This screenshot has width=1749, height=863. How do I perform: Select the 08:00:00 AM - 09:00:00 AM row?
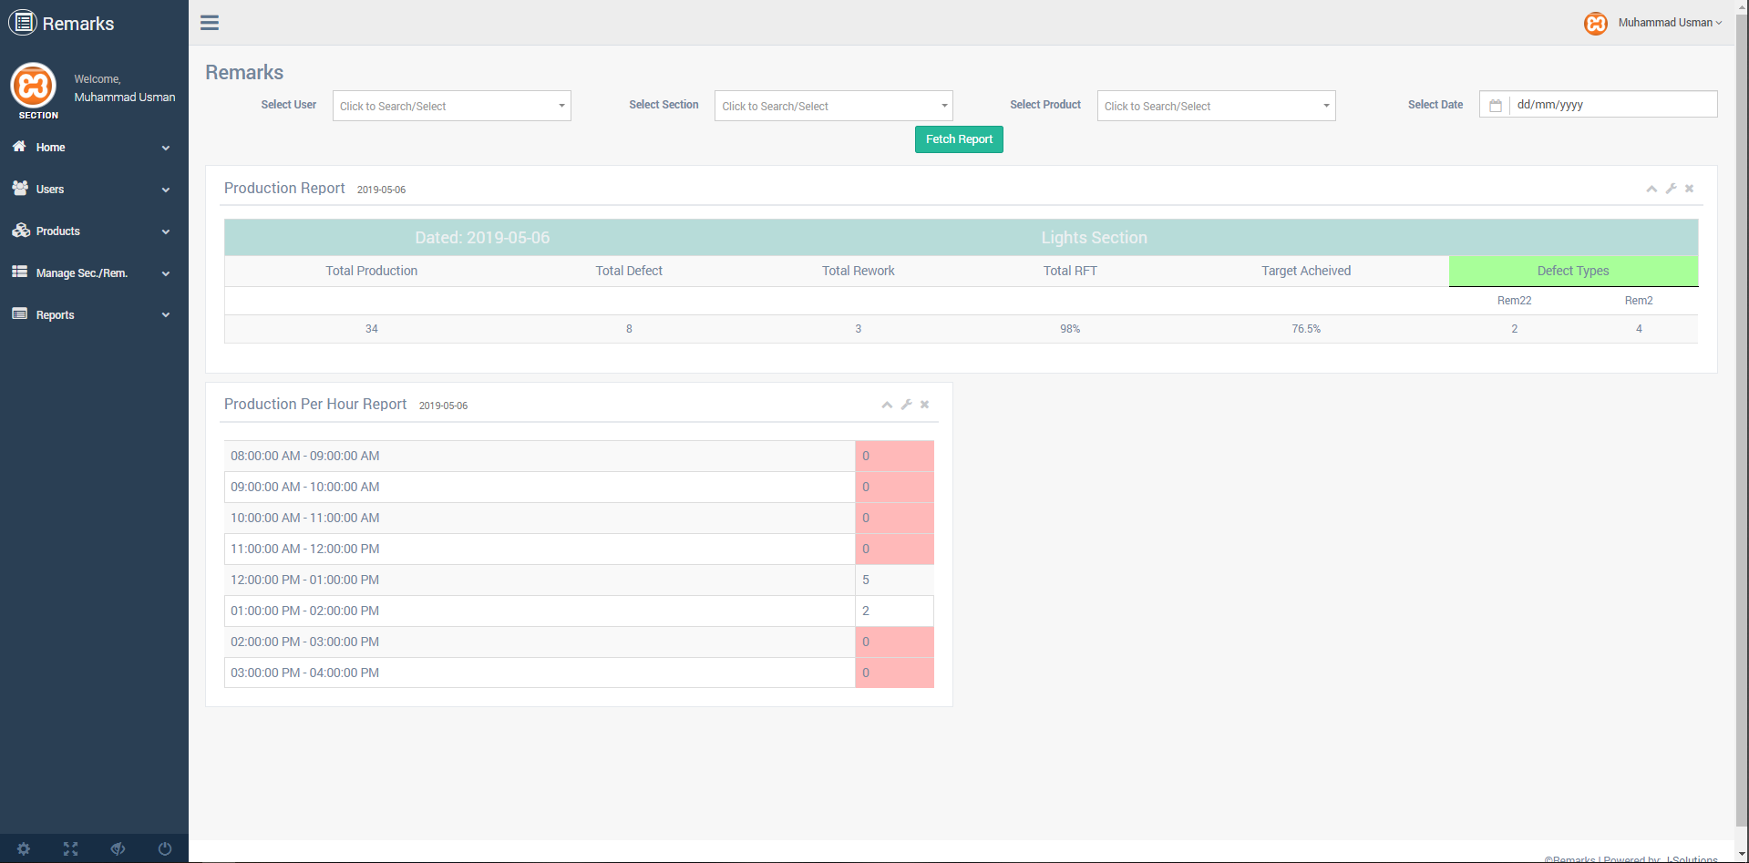click(x=579, y=456)
